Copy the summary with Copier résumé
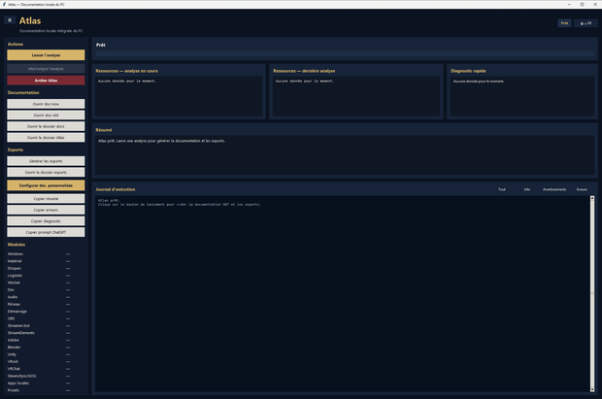Screen dimensions: 602x399 coord(46,199)
